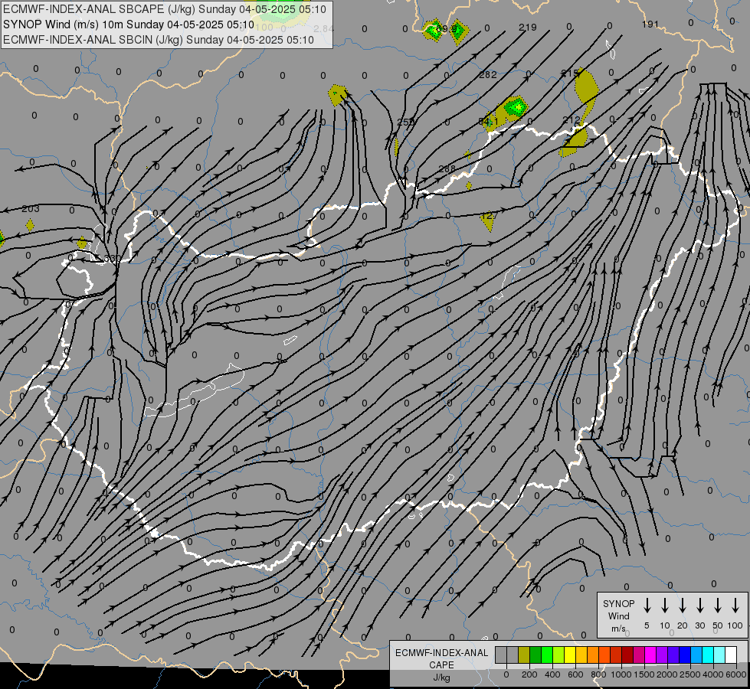Click the '800' tick on the CAPE scale

(598, 674)
